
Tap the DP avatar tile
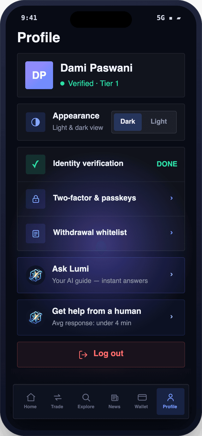39,75
